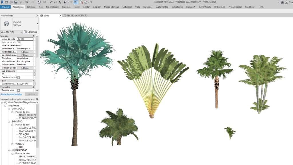Viewport: 293px width, 165px height.
Task: Click the Undo arrow icon
Action: click(x=26, y=2)
